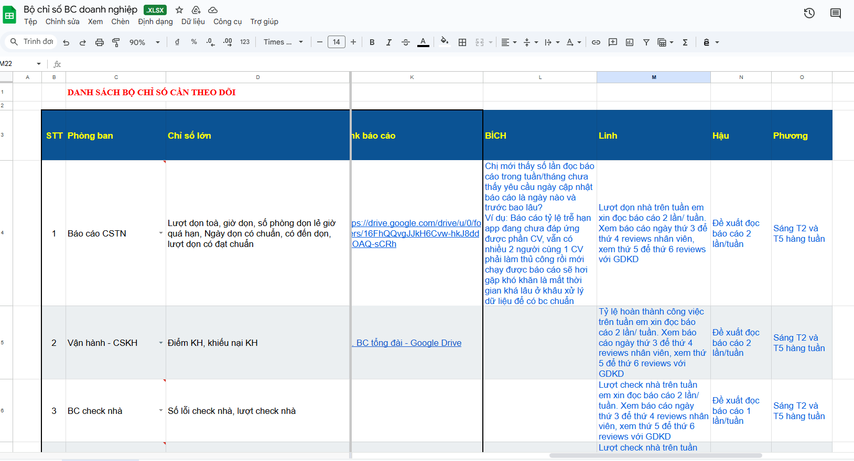The image size is (854, 461).
Task: Open the Times font family dropdown
Action: coord(283,42)
